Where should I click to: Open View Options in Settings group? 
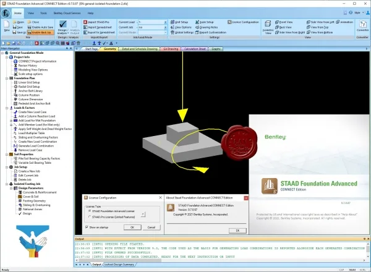[181, 27]
